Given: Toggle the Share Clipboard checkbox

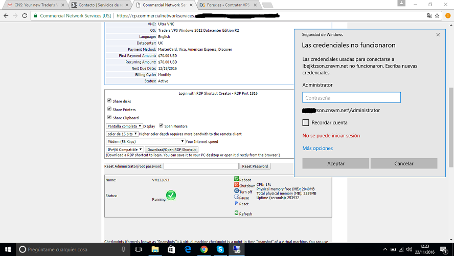Looking at the screenshot, I should pos(109,118).
